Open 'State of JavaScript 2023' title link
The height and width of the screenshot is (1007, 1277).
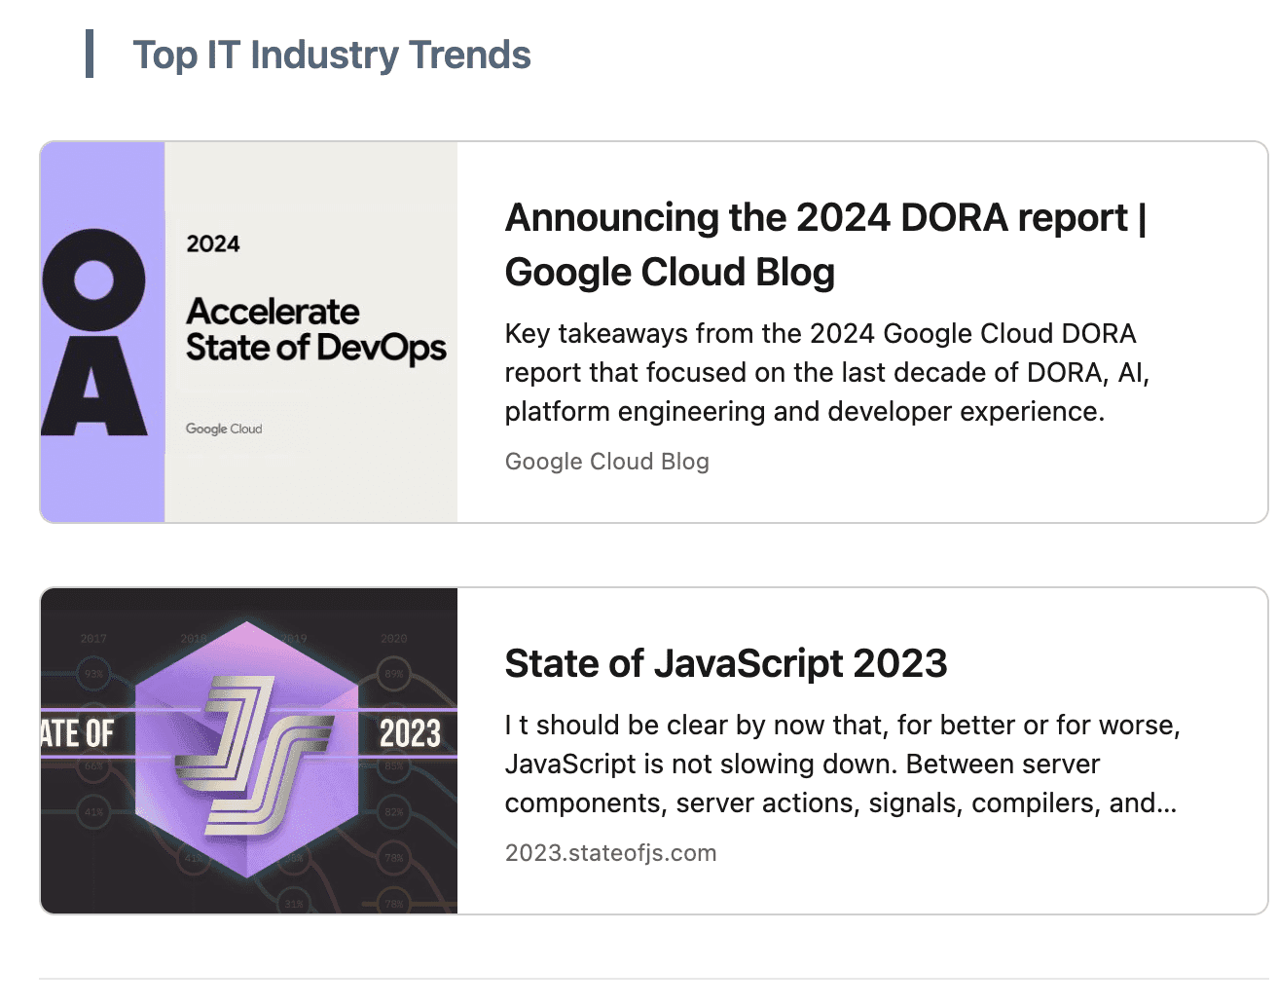(726, 663)
